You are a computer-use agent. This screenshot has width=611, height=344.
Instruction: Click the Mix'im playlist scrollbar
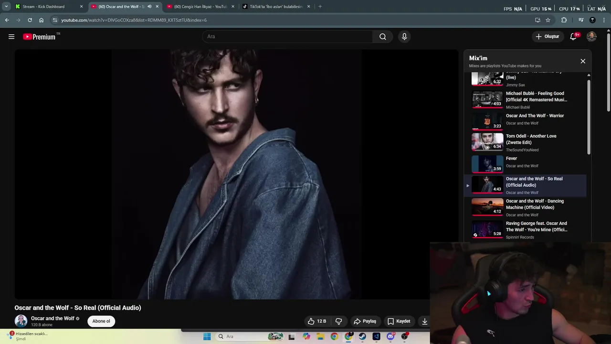tap(589, 117)
